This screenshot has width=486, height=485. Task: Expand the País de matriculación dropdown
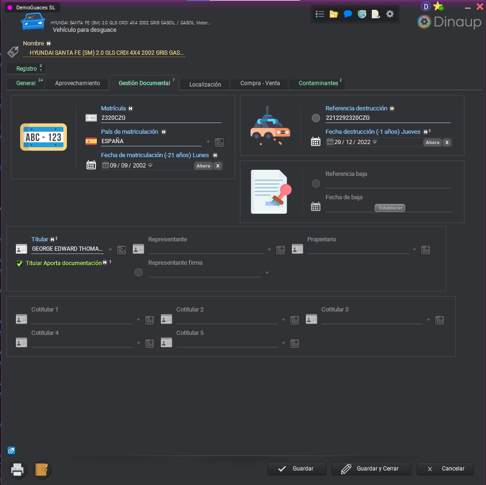tap(208, 142)
